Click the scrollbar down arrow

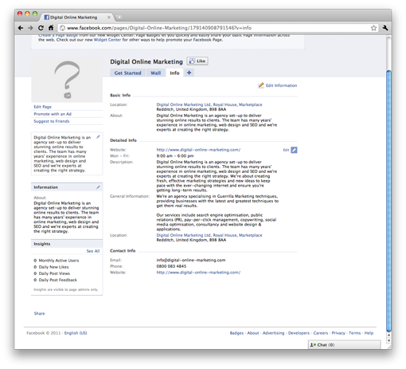coord(388,341)
